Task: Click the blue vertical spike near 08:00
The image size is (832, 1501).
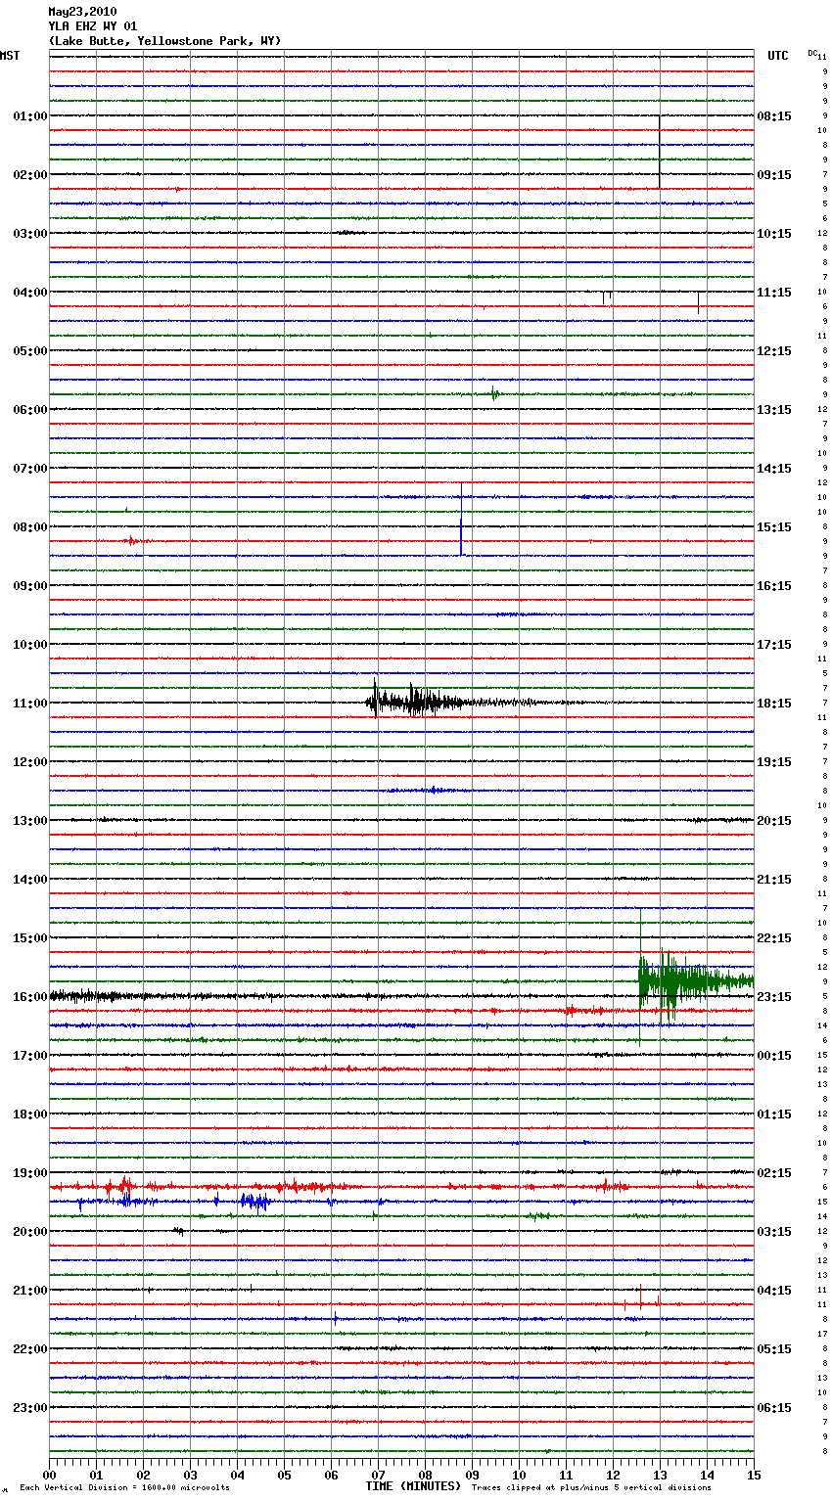Action: coord(461,533)
